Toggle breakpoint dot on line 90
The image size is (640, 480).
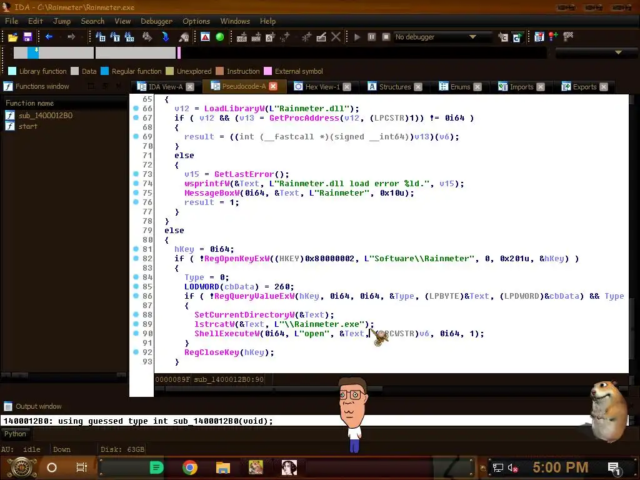point(136,334)
